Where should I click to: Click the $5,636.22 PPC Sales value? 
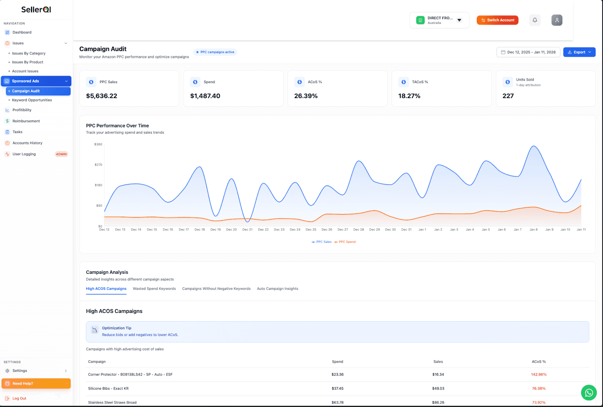tap(102, 96)
